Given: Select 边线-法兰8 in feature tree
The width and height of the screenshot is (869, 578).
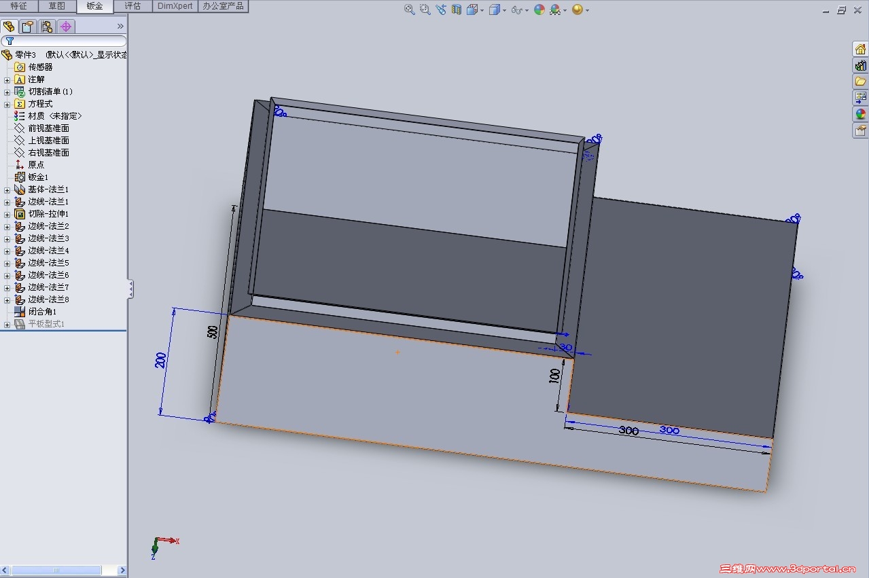Looking at the screenshot, I should pyautogui.click(x=48, y=299).
